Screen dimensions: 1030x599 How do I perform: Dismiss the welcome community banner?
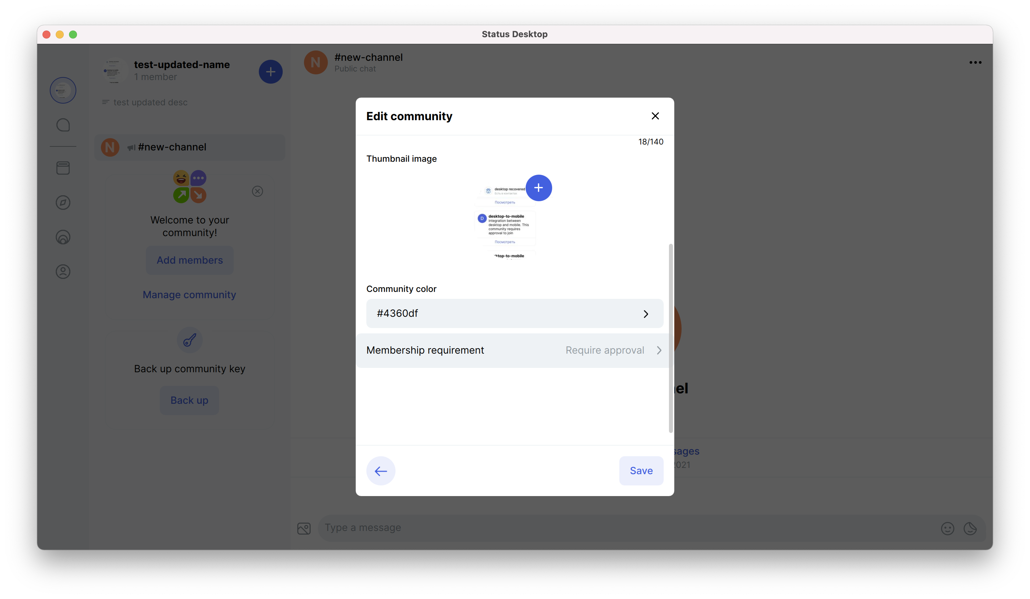(257, 191)
